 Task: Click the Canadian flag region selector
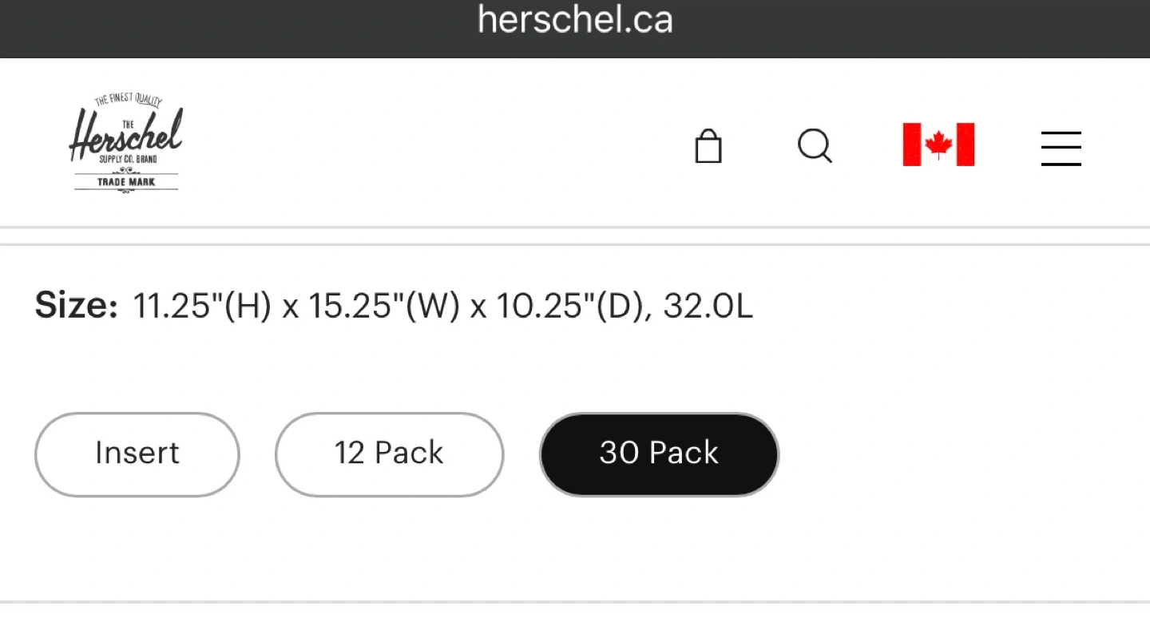pyautogui.click(x=938, y=145)
